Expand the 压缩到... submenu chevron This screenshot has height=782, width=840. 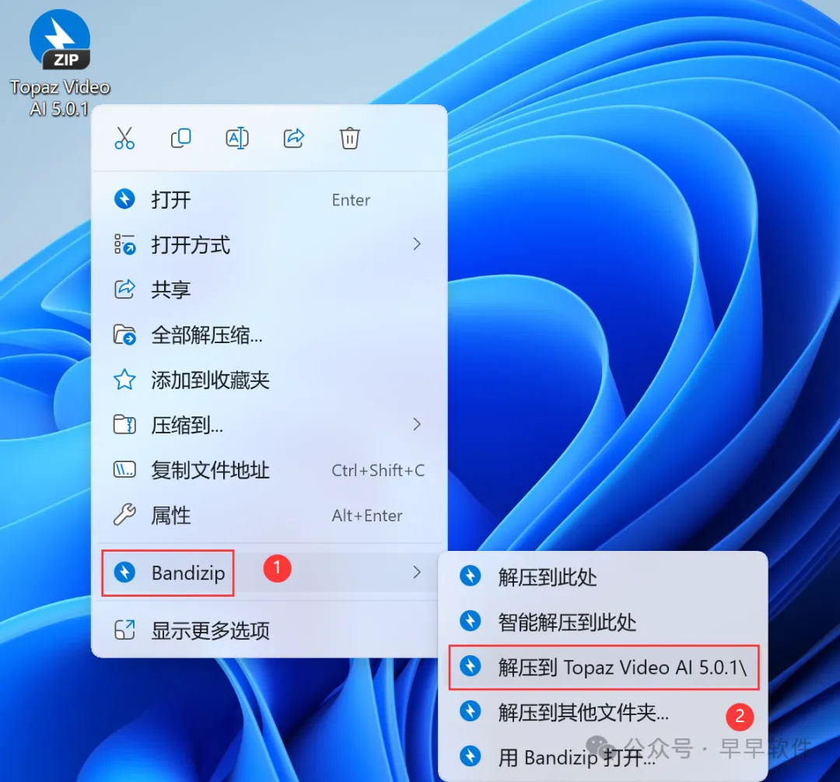pyautogui.click(x=417, y=425)
